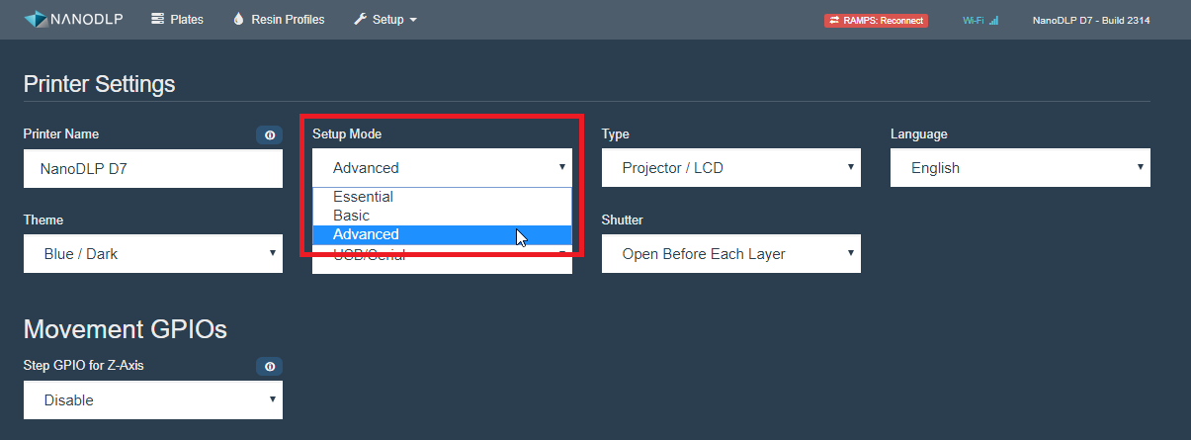Show the info tooltip for Step GPIO for Z-Axis
Screen dimensions: 1191x440
click(x=269, y=367)
